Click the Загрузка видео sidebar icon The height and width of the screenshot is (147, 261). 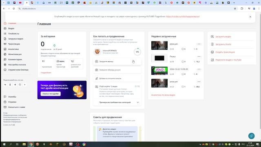tap(5, 39)
